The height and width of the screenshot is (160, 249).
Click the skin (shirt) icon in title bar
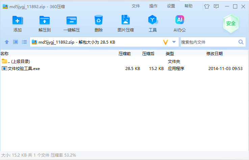tap(207, 6)
